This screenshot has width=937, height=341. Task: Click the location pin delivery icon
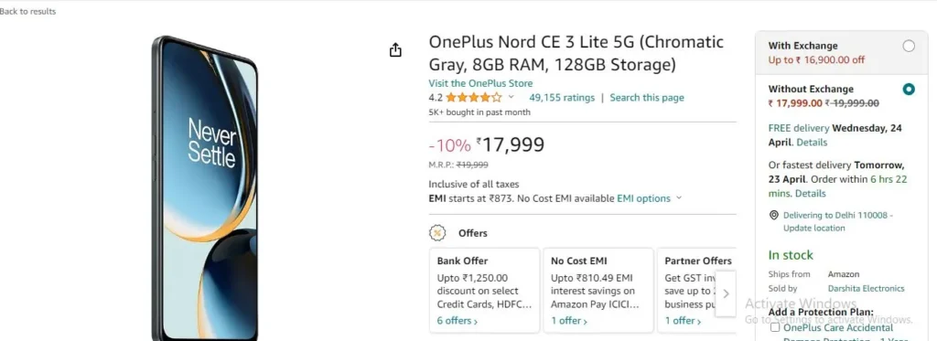(x=773, y=215)
